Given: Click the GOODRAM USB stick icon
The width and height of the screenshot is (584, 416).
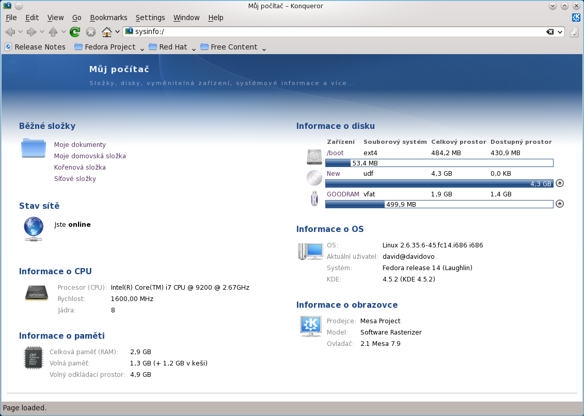Looking at the screenshot, I should pyautogui.click(x=314, y=198).
